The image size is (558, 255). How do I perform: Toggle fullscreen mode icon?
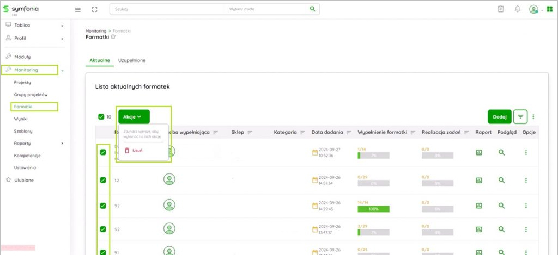(x=94, y=9)
